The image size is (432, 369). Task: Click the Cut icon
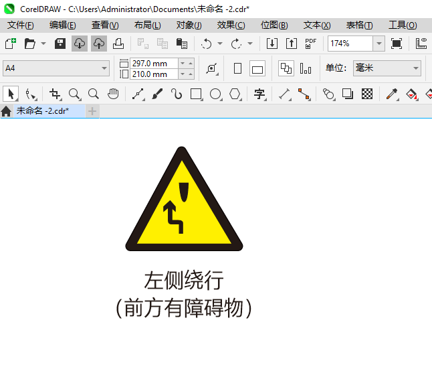click(143, 44)
